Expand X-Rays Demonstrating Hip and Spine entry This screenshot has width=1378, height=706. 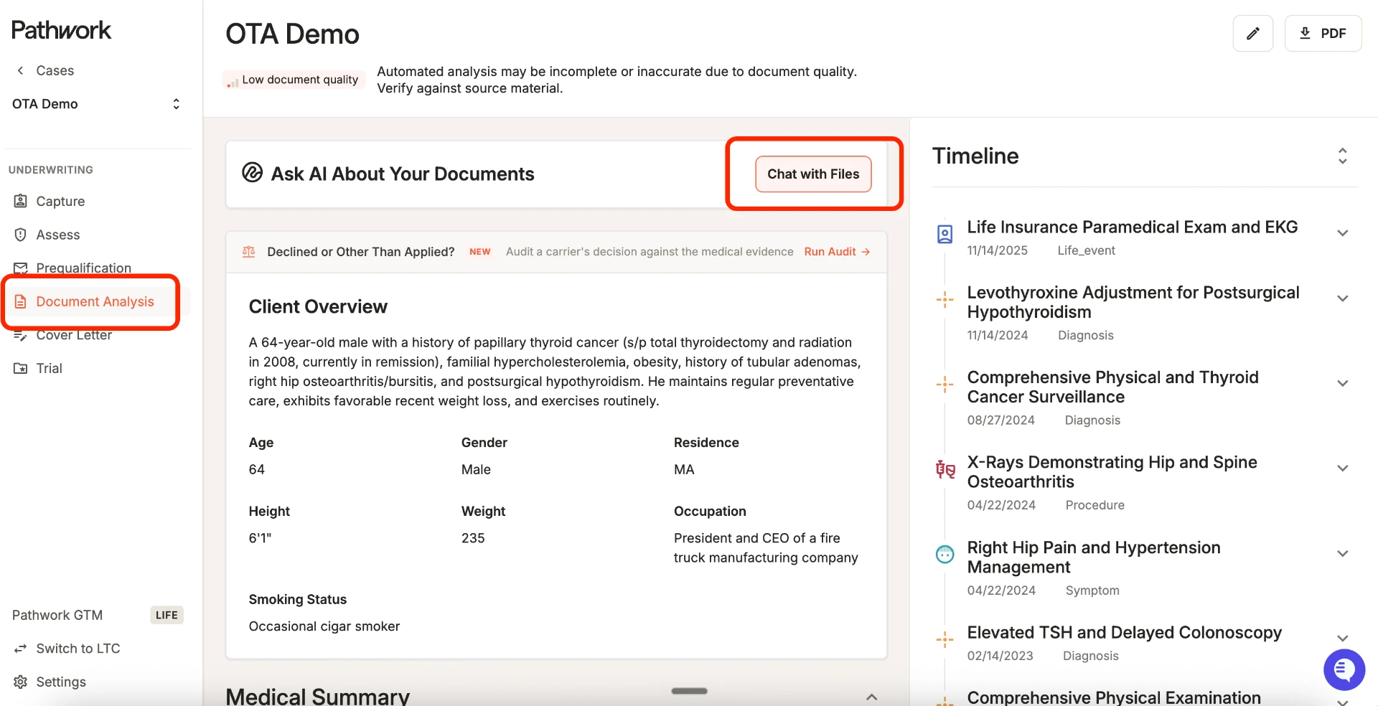pos(1343,469)
